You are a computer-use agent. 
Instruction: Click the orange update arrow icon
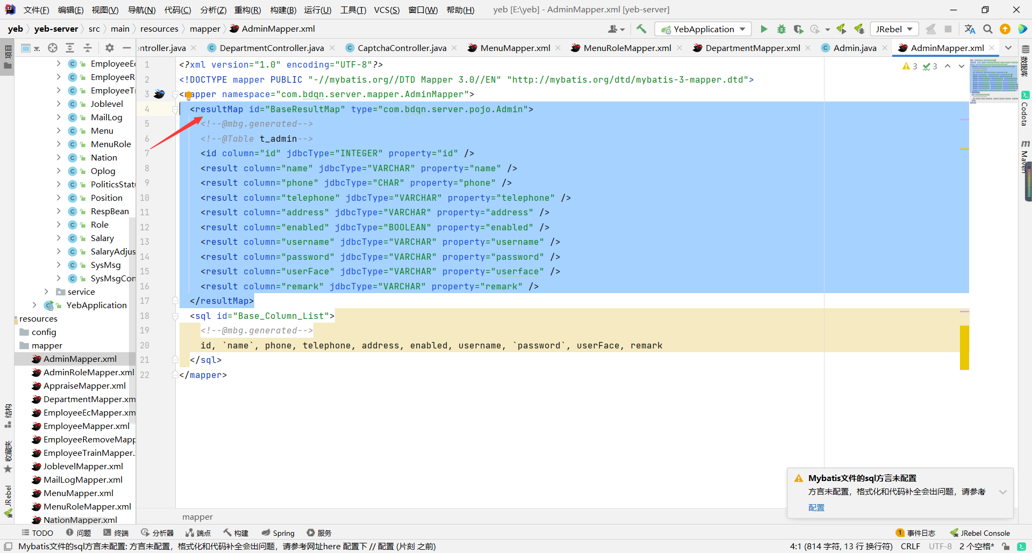[1005, 29]
